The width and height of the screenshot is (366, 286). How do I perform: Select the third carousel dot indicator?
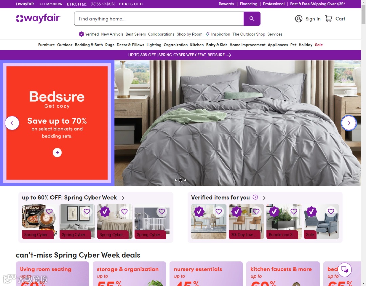tap(185, 180)
